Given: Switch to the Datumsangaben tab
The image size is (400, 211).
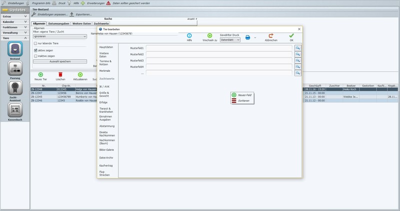Looking at the screenshot, I should click(58, 23).
